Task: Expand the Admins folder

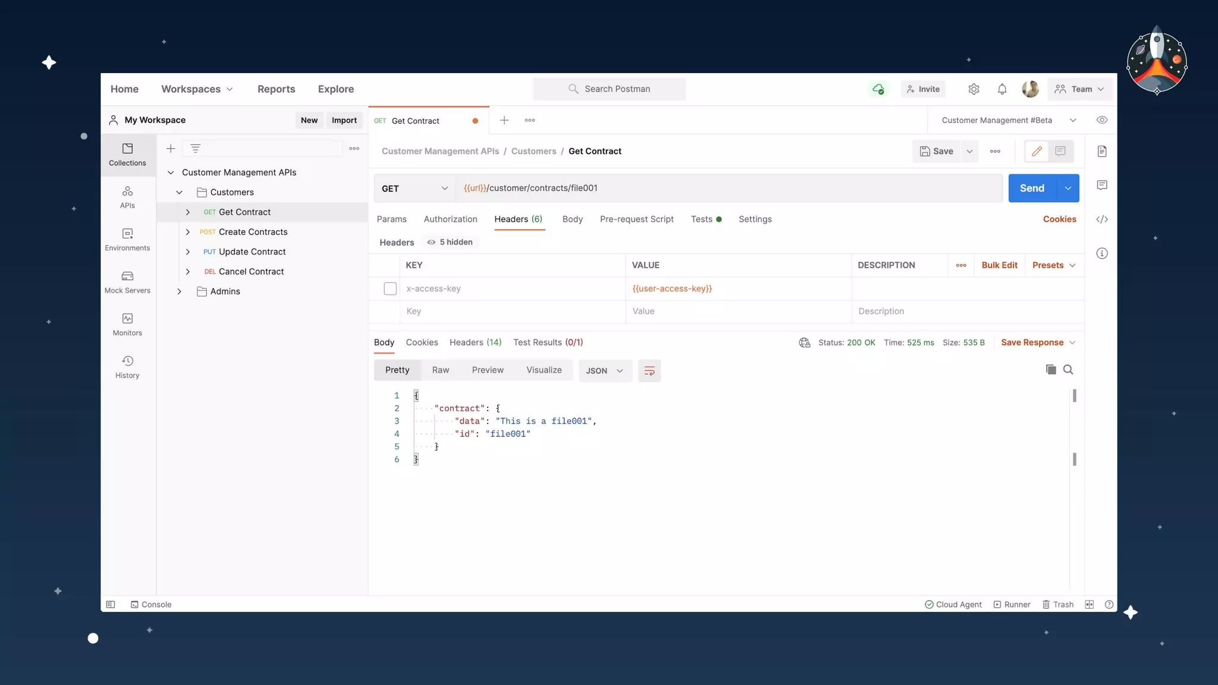Action: pyautogui.click(x=179, y=291)
